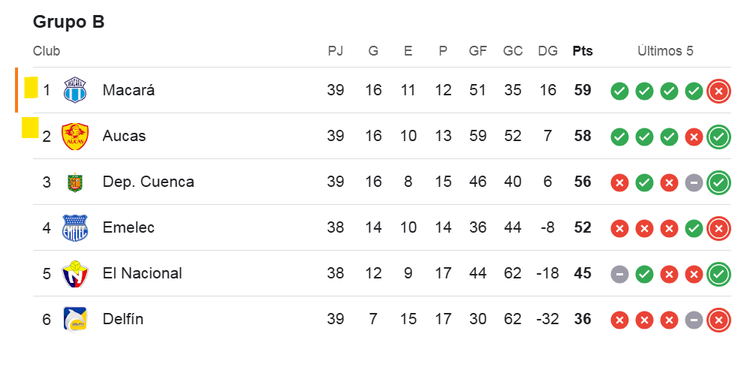Screen dimensions: 756x370
Task: Click Macará's latest match loss icon
Action: [x=718, y=92]
